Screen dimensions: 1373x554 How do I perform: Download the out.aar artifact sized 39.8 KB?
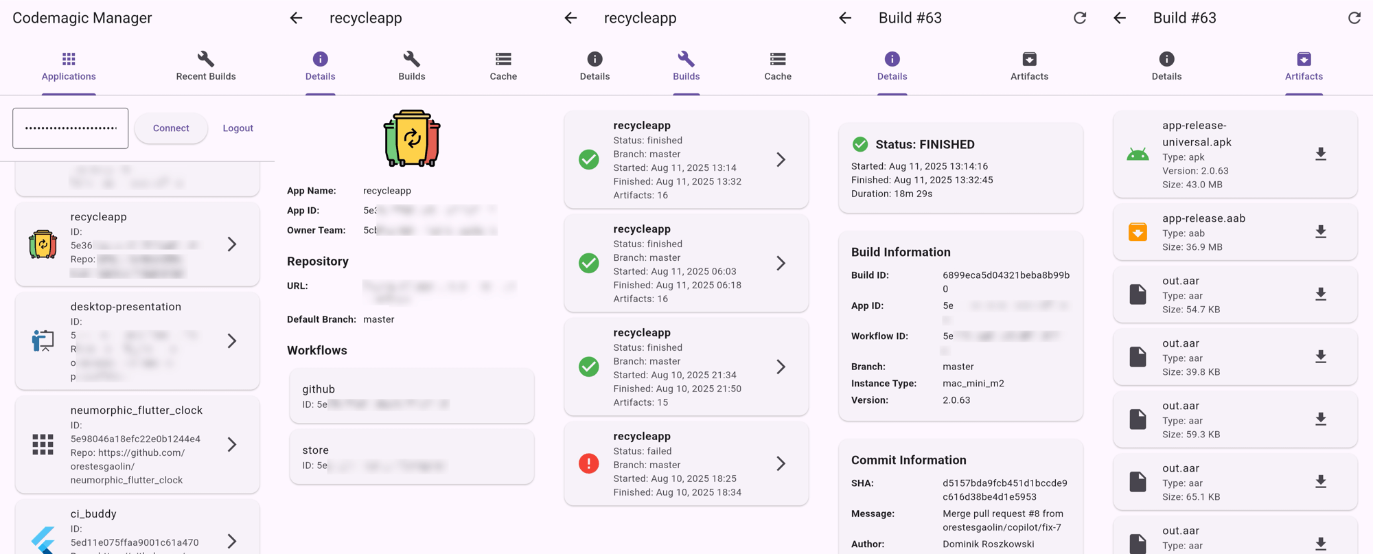(x=1321, y=357)
